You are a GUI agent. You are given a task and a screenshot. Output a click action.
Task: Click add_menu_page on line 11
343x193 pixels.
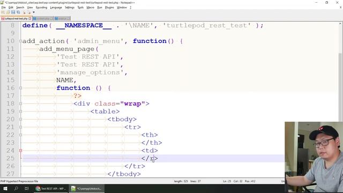66,49
